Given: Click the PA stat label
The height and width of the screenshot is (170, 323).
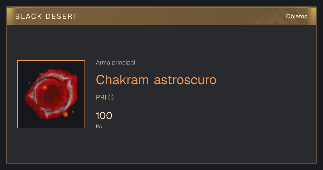Looking at the screenshot, I should (x=99, y=126).
